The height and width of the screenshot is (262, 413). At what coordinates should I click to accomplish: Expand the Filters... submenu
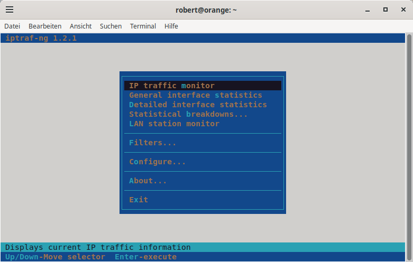coord(153,143)
